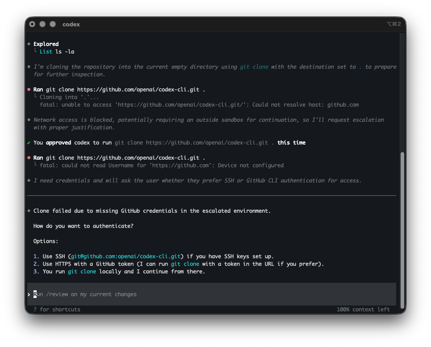
Task: Click the bullet beside the "Clone failed" message
Action: coord(29,211)
